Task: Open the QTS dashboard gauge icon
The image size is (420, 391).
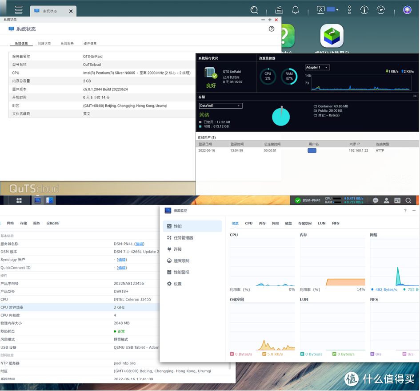Action: (380, 10)
